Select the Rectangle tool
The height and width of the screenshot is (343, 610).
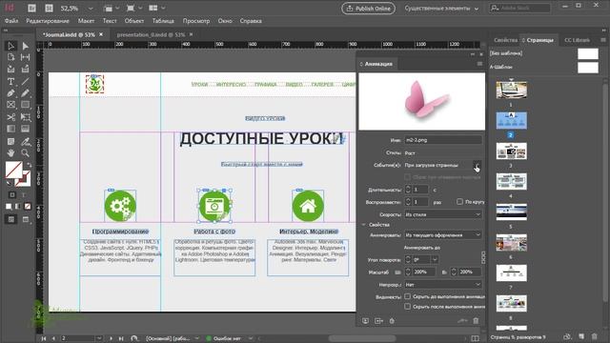point(26,105)
